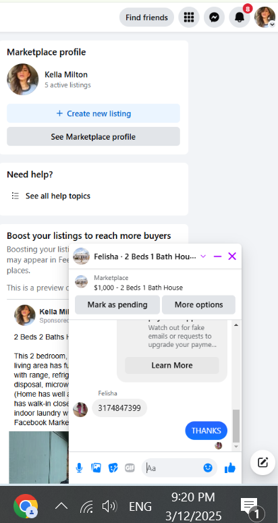Image resolution: width=278 pixels, height=523 pixels.
Task: Click the seen receipt avatar under THANKS
Action: (219, 445)
